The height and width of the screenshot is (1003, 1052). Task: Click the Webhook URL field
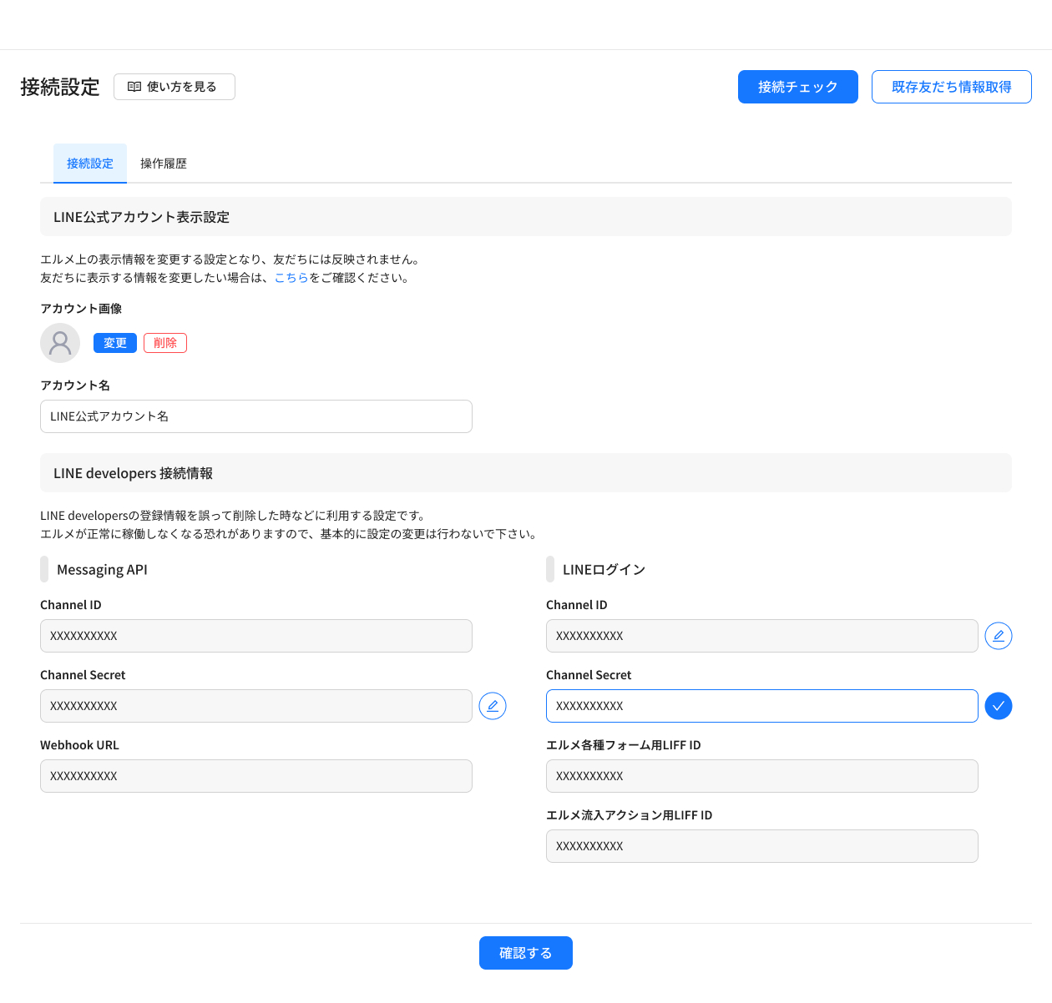point(256,776)
